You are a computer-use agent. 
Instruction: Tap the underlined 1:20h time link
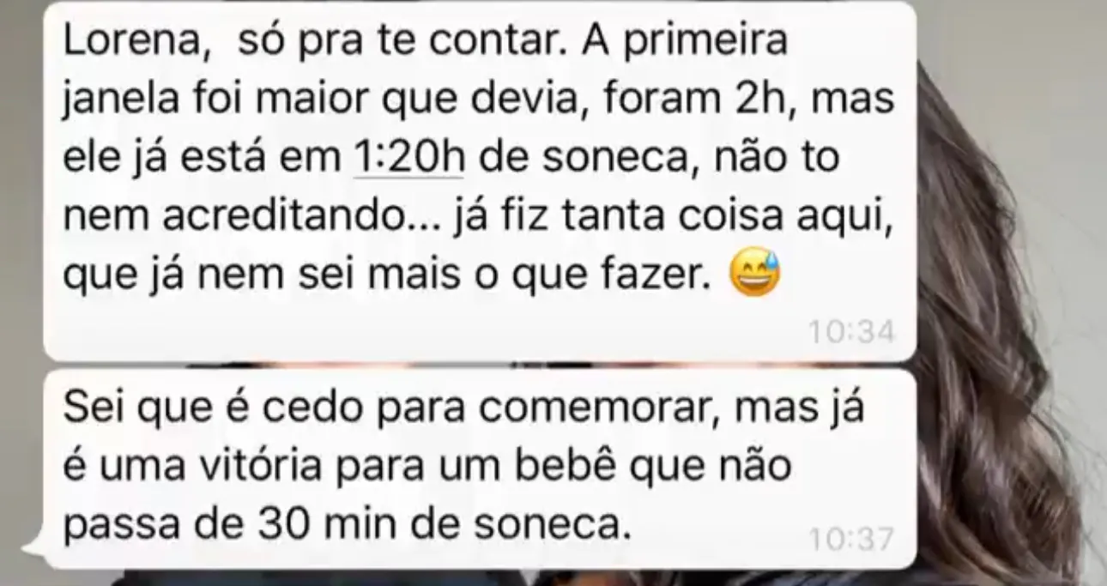[408, 159]
